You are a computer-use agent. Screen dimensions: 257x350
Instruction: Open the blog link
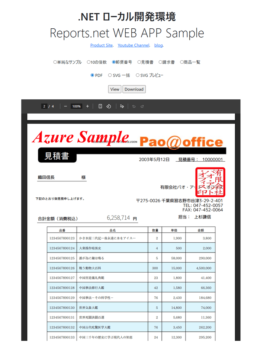[158, 45]
